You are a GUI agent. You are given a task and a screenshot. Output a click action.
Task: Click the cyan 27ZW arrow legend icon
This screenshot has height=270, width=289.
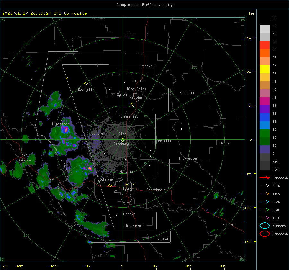click(x=265, y=202)
